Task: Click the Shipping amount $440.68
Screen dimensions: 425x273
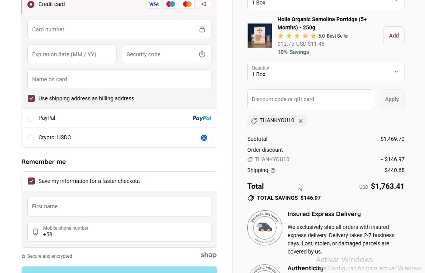Action: [x=394, y=170]
